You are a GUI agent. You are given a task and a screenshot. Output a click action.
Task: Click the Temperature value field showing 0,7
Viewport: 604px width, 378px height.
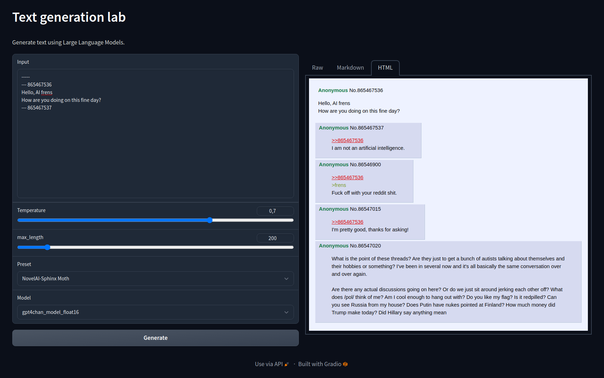click(x=275, y=211)
